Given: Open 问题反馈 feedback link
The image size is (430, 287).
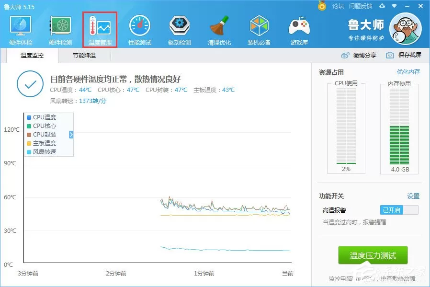Looking at the screenshot, I should point(361,6).
